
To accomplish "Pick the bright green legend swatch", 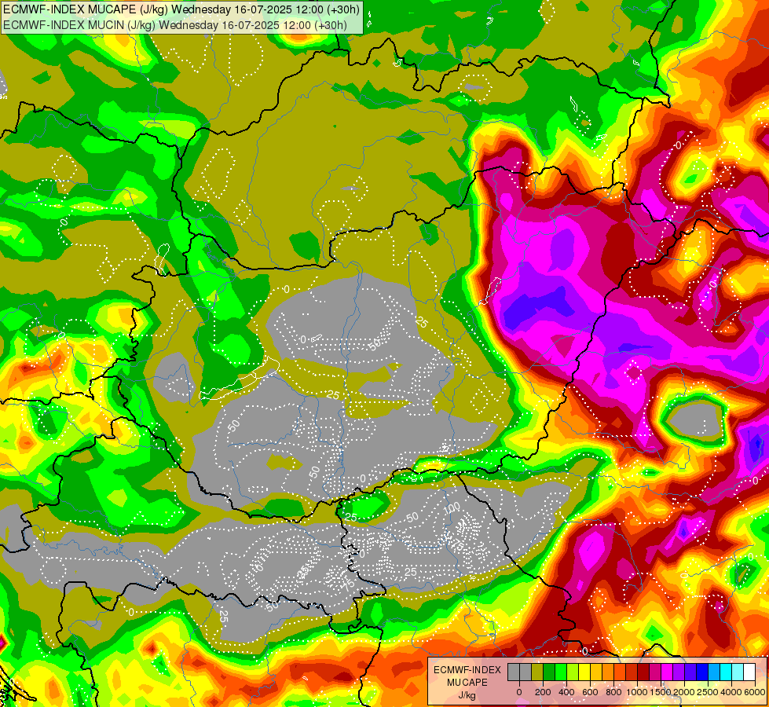I will [561, 672].
